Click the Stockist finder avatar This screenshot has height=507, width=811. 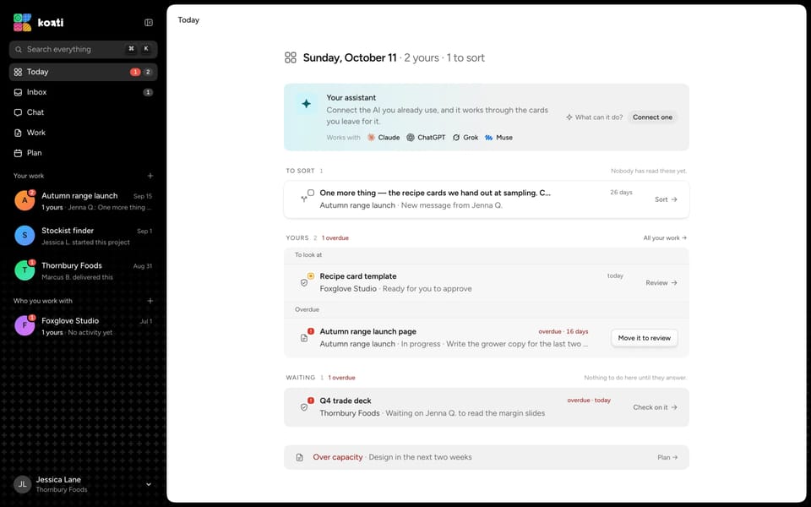coord(24,236)
